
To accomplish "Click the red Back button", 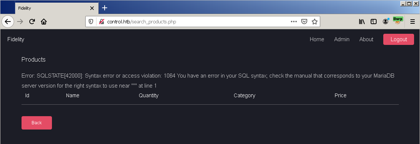I will click(37, 123).
